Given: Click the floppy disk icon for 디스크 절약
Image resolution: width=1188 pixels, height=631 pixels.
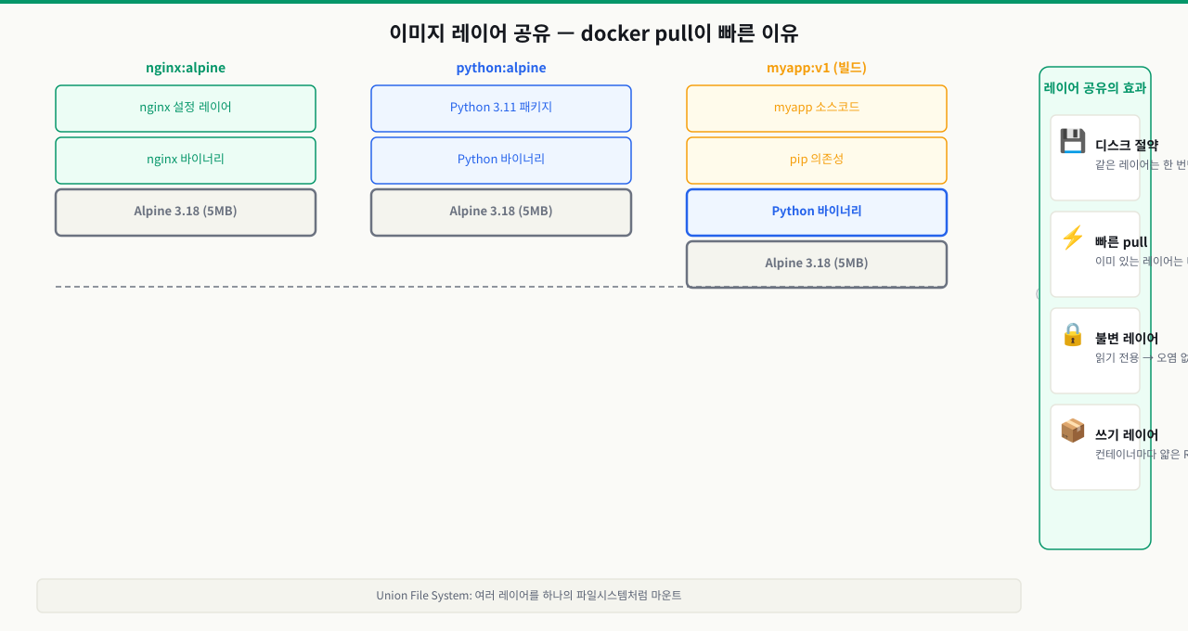Looking at the screenshot, I should (x=1073, y=142).
